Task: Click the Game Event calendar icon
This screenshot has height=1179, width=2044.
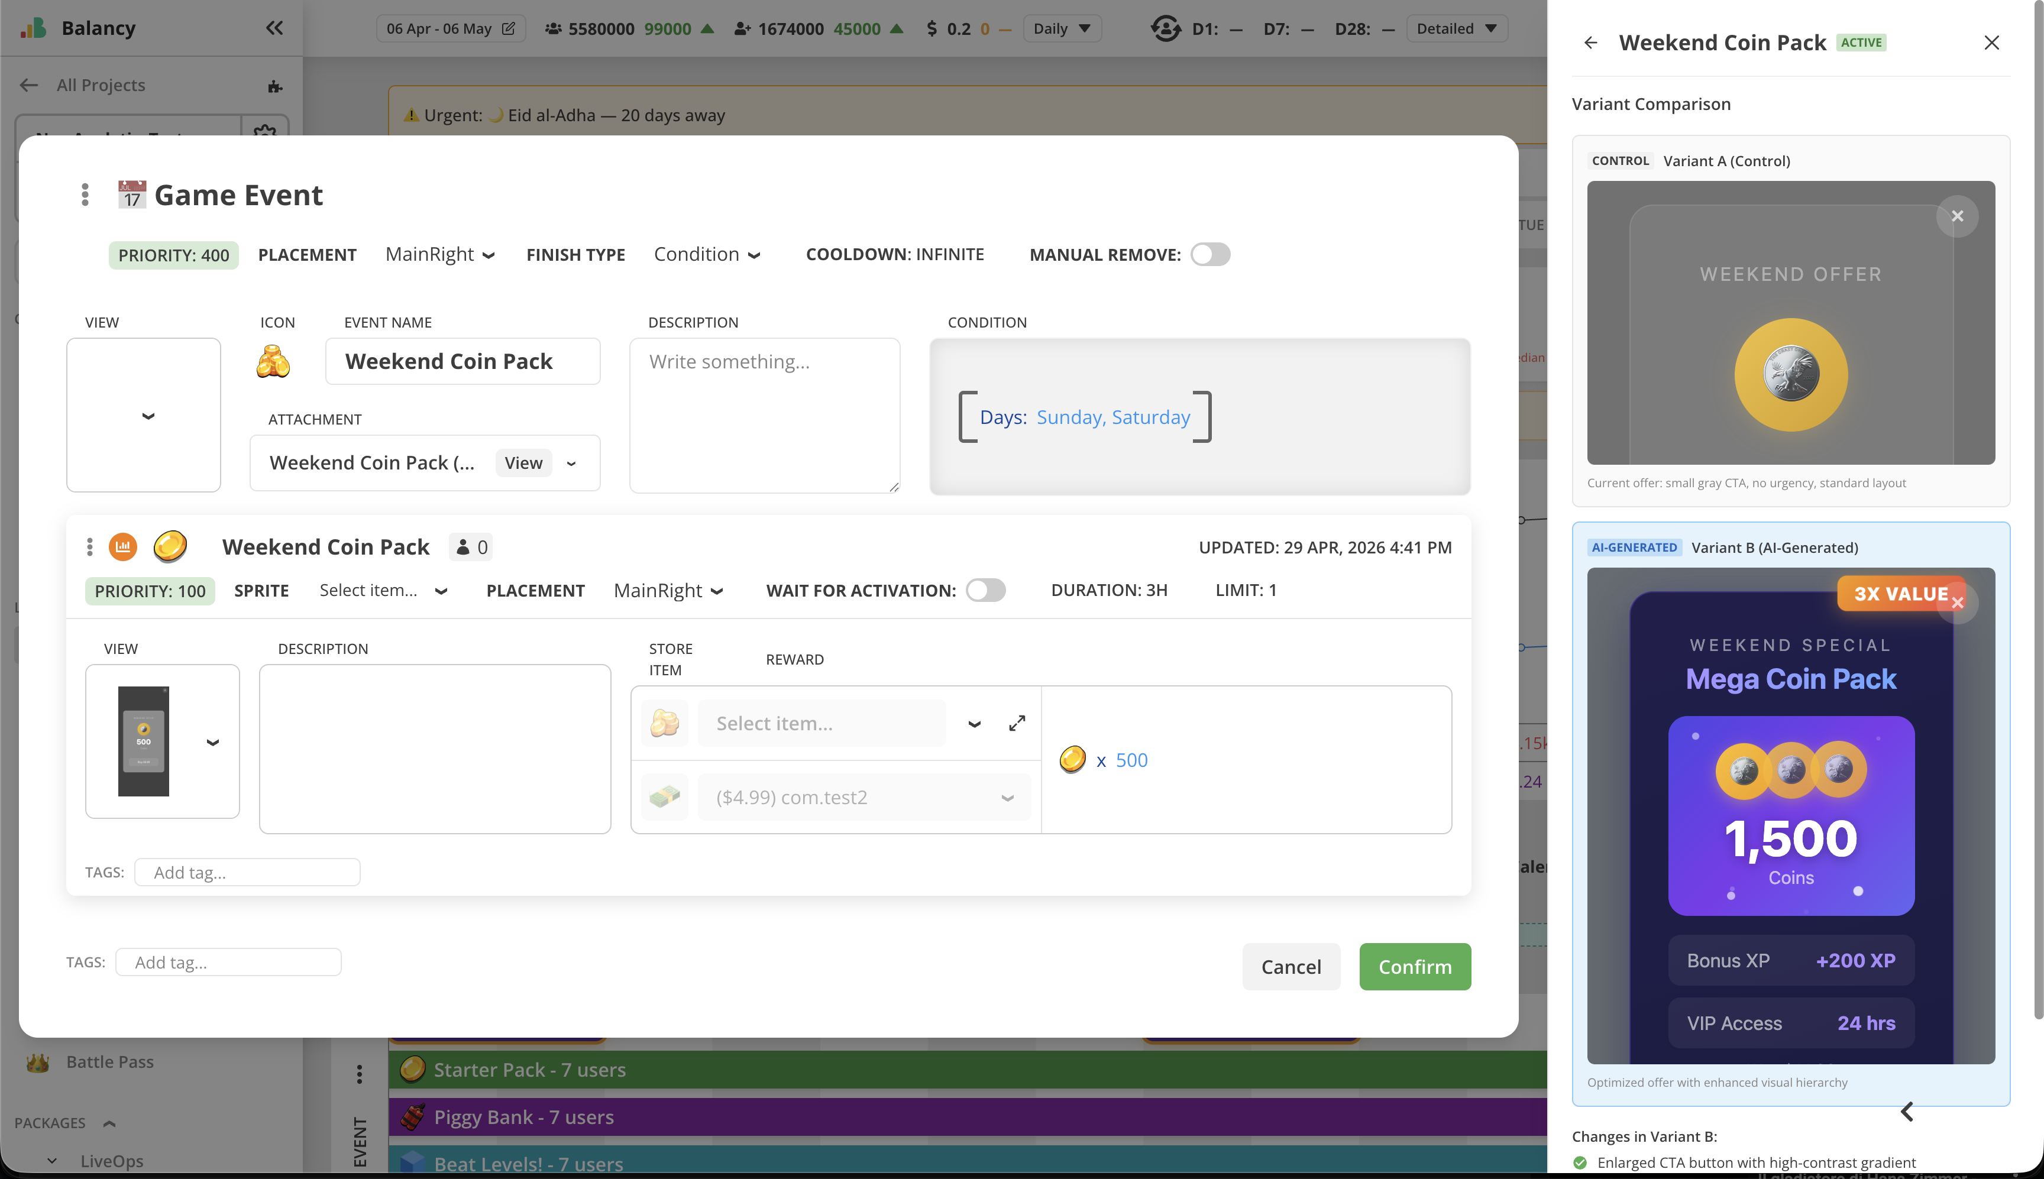Action: [x=132, y=195]
